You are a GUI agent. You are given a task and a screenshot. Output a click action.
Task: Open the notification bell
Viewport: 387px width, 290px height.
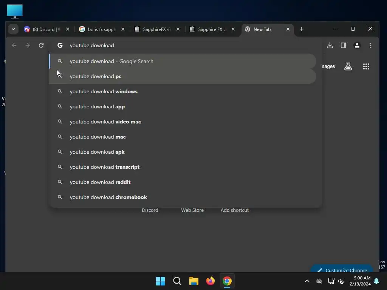pos(377,281)
